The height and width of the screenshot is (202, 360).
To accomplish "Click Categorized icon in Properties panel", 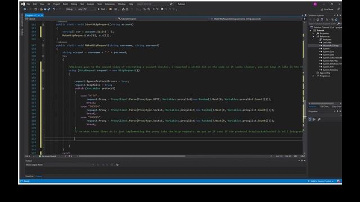I will click(310, 120).
